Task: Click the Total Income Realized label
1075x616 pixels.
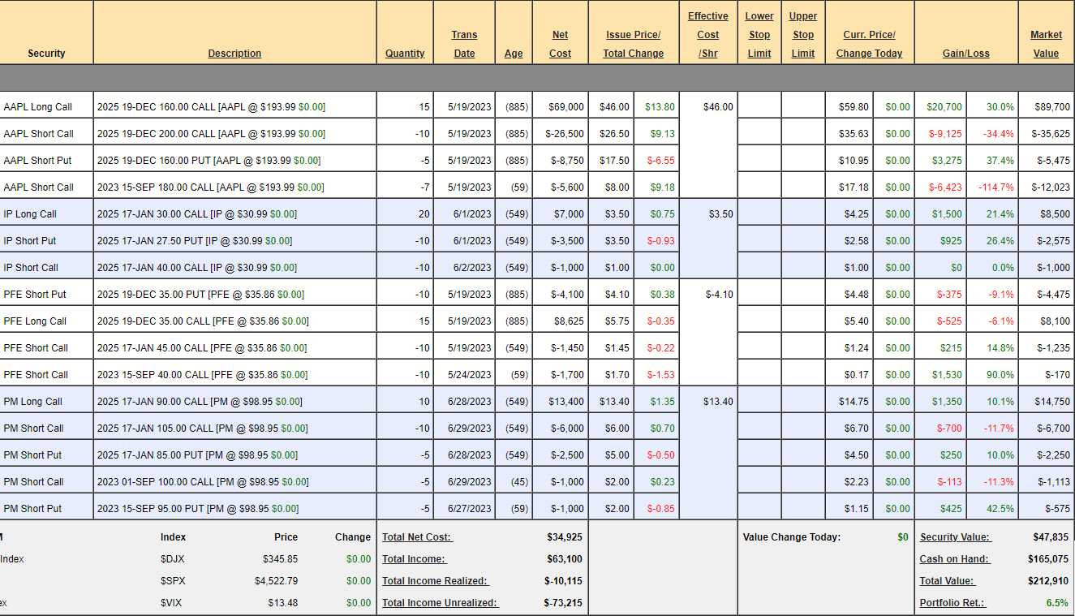Action: pos(436,581)
